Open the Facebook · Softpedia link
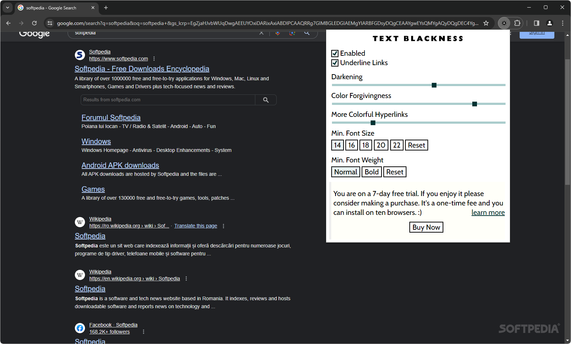This screenshot has height=344, width=571. coord(113,325)
